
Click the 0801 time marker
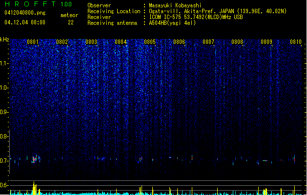pyautogui.click(x=33, y=42)
